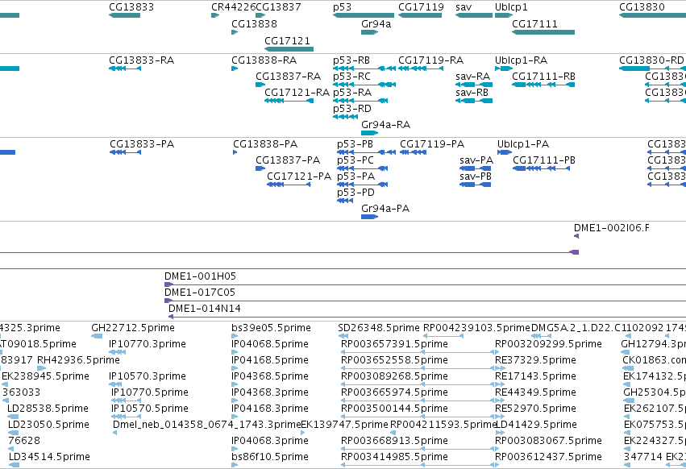This screenshot has height=469, width=686.
Task: Select protein label p53-PB
Action: 355,144
